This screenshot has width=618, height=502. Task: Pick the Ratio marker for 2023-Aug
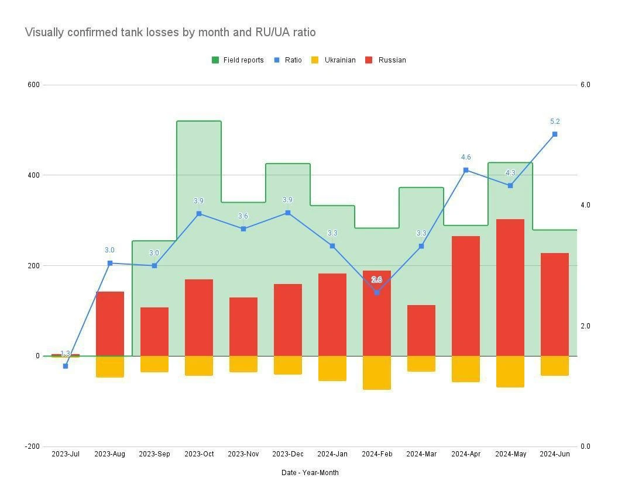tap(110, 263)
